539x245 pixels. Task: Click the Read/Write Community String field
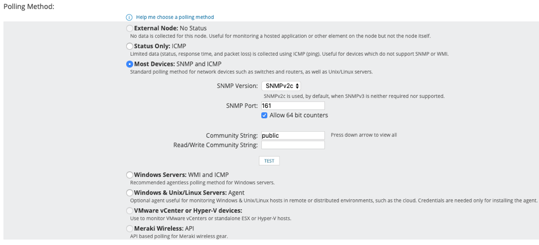pos(293,145)
